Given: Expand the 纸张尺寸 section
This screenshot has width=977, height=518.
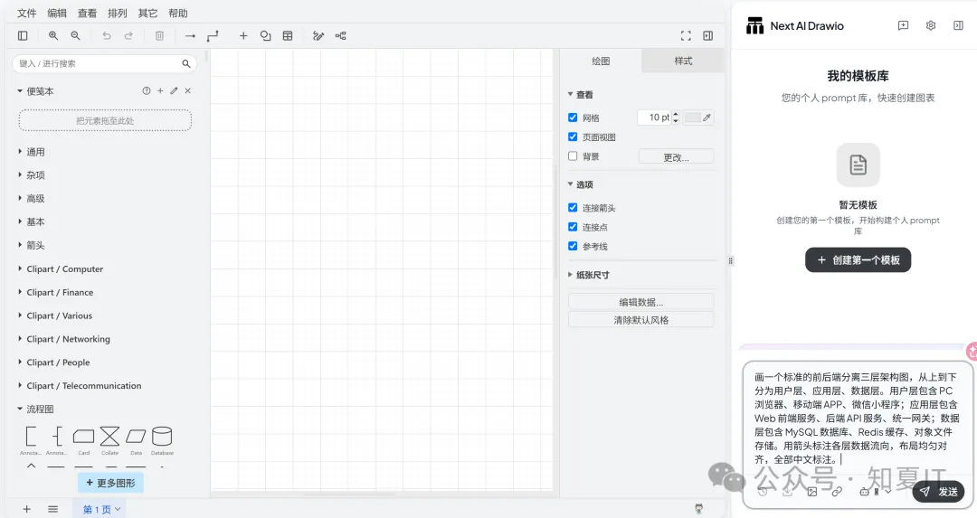Looking at the screenshot, I should (588, 275).
